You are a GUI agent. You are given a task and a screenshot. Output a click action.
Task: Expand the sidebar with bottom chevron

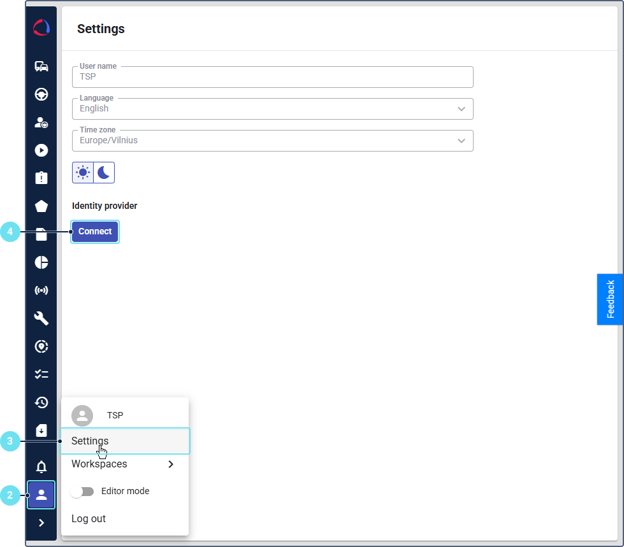pyautogui.click(x=41, y=523)
